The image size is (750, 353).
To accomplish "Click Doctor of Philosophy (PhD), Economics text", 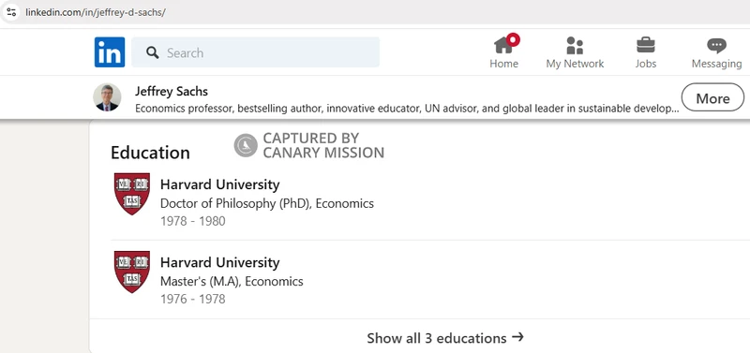I will [267, 203].
